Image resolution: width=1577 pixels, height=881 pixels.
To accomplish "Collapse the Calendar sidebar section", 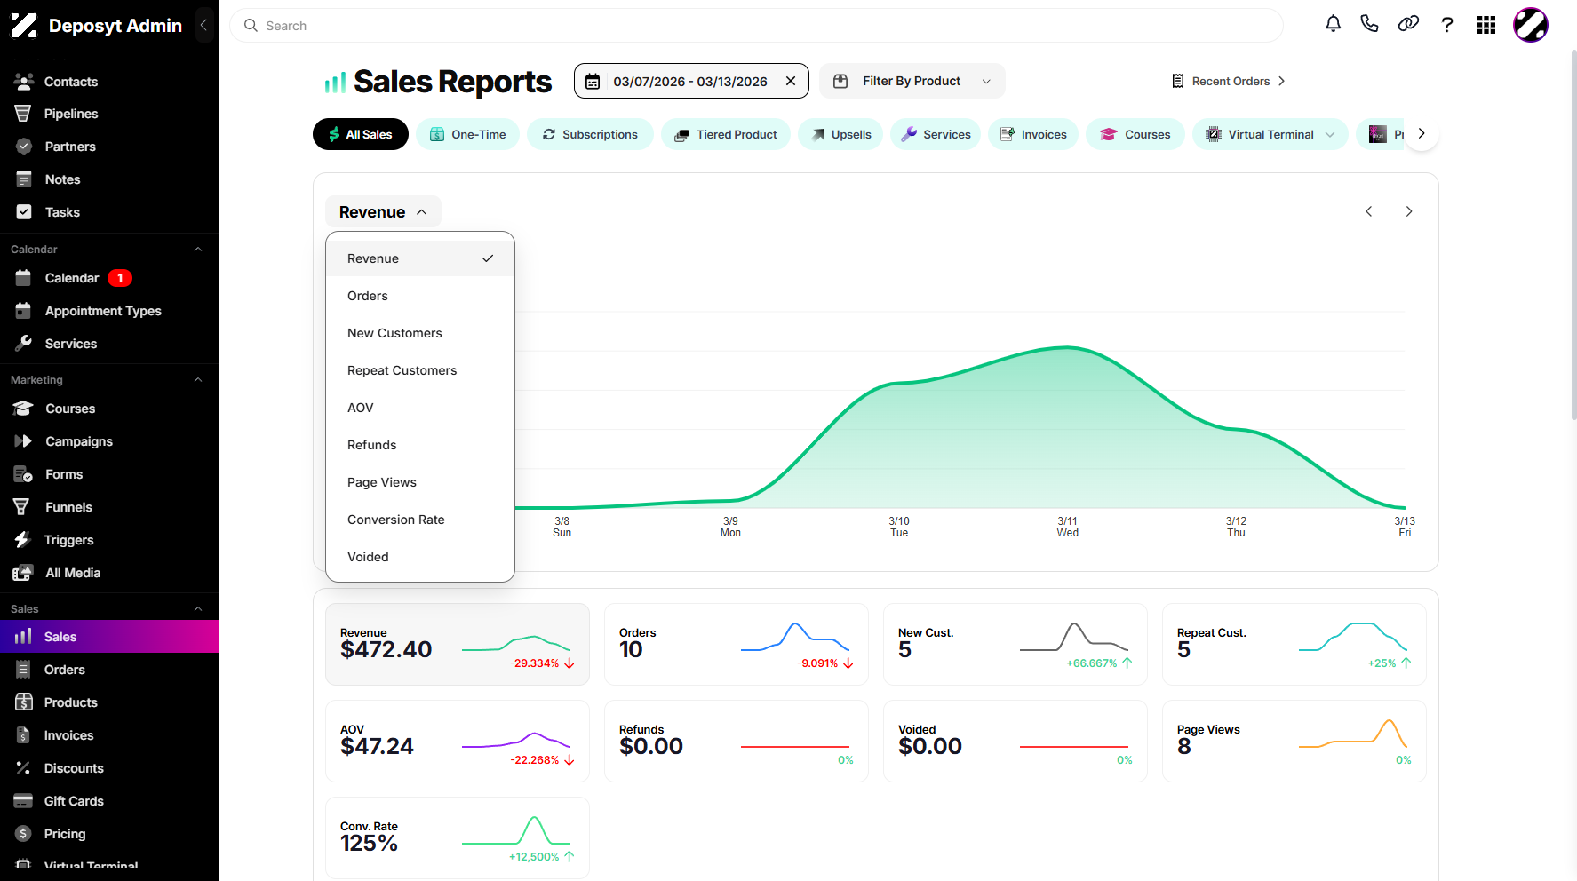I will pyautogui.click(x=198, y=250).
